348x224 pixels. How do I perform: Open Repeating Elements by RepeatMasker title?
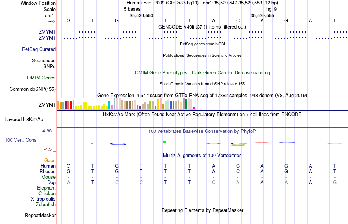pos(203,210)
